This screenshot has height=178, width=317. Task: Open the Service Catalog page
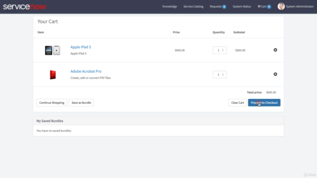pyautogui.click(x=193, y=6)
